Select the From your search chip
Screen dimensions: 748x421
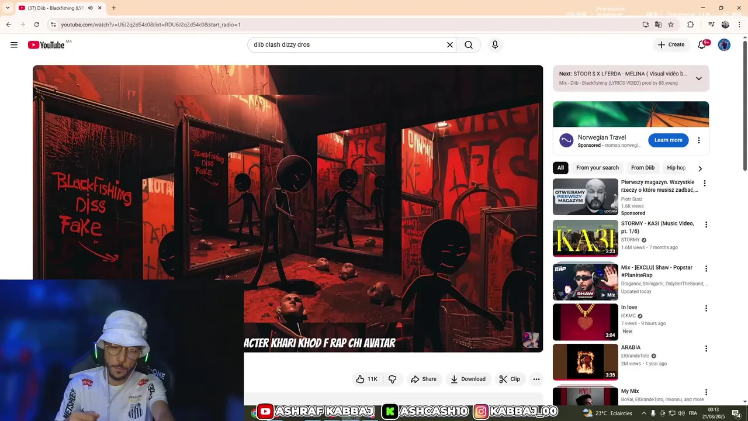click(597, 168)
